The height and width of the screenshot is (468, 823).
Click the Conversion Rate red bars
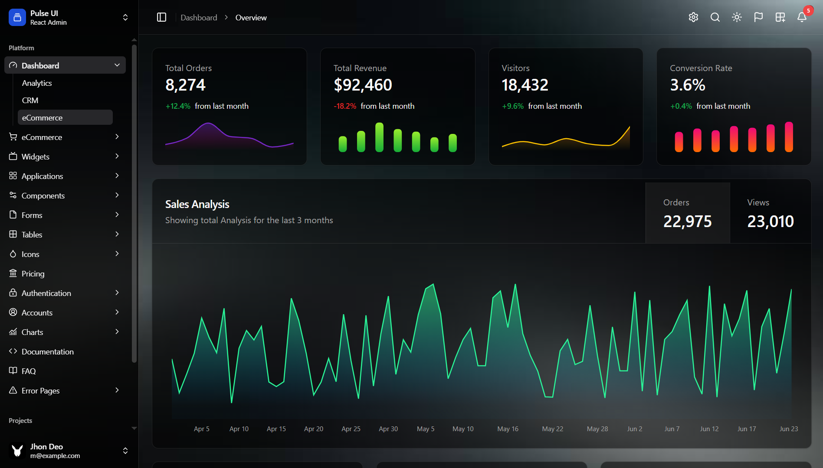tap(734, 137)
